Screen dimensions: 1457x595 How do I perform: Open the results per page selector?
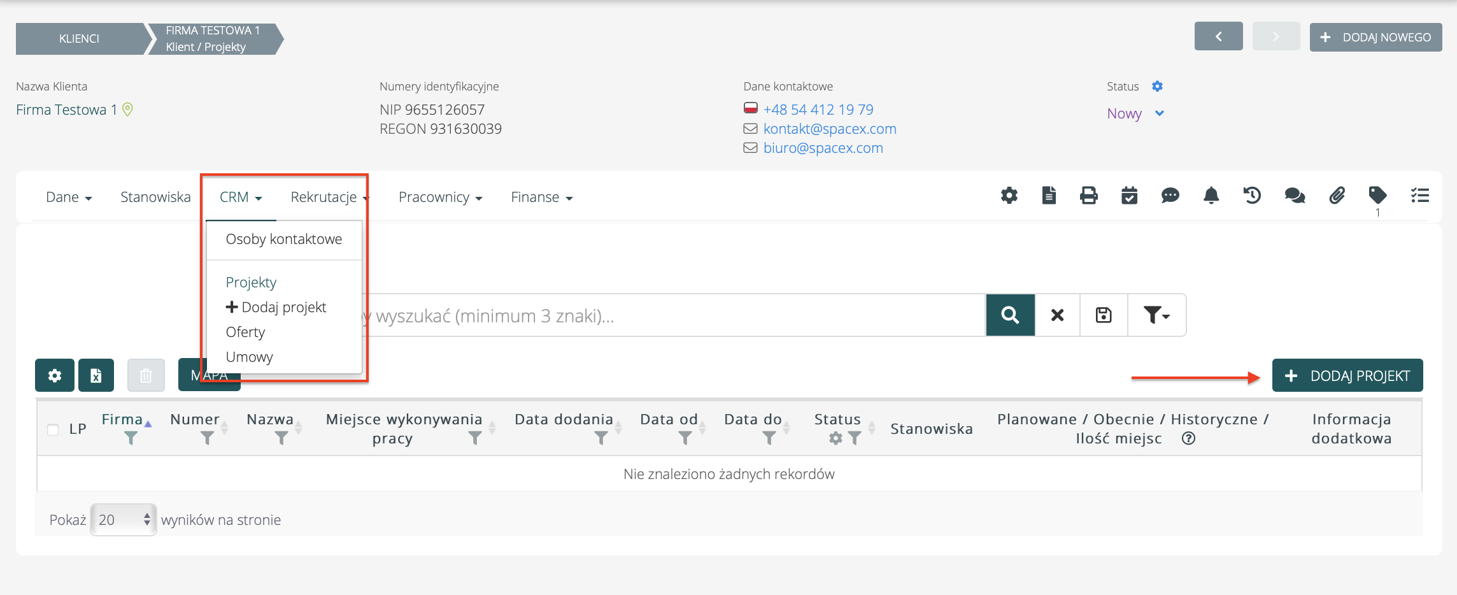click(x=124, y=520)
